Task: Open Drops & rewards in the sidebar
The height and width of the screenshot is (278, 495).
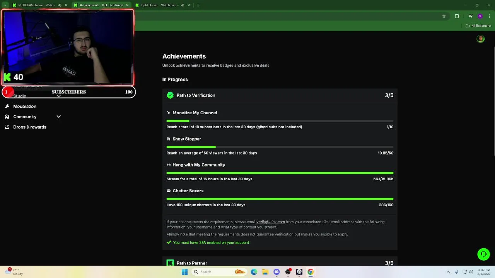Action: click(30, 127)
